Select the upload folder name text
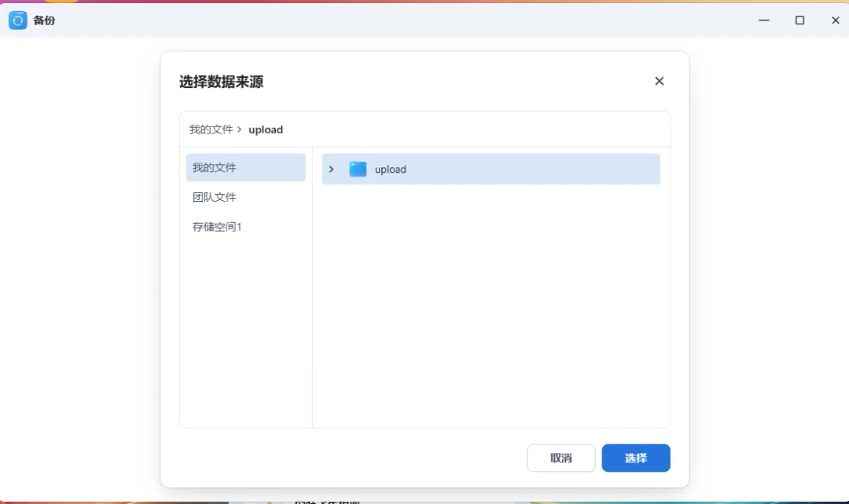Screen dimensions: 849x504 tap(391, 170)
